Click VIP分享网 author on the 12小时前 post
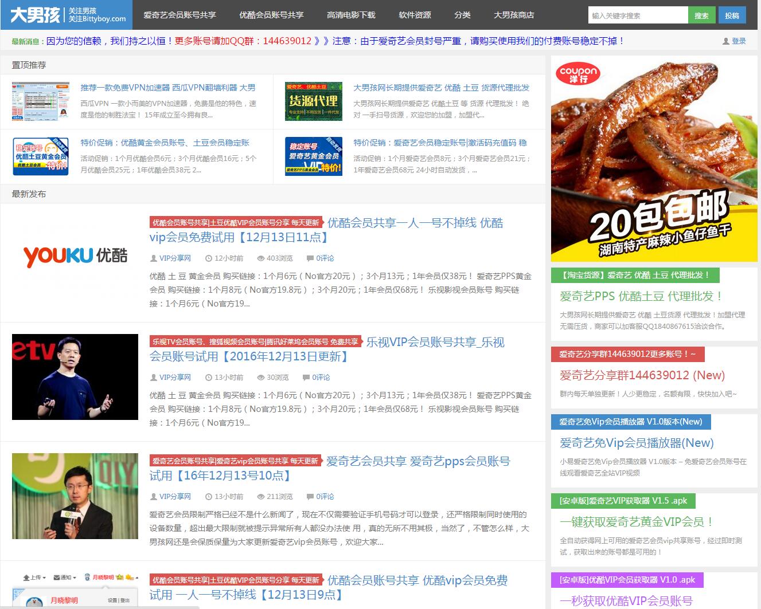The height and width of the screenshot is (609, 761). pyautogui.click(x=175, y=258)
